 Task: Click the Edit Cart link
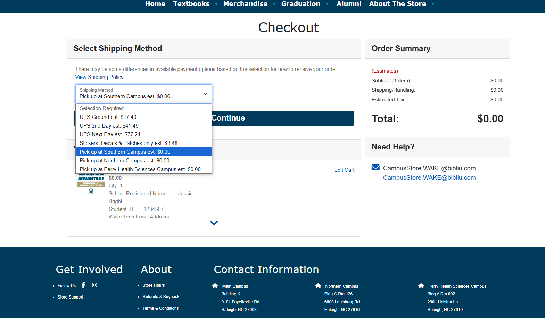tap(344, 170)
